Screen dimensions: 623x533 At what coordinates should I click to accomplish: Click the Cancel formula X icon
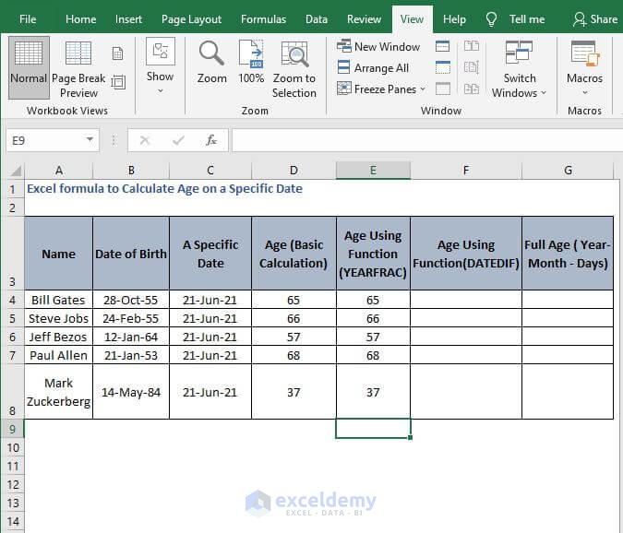(145, 140)
